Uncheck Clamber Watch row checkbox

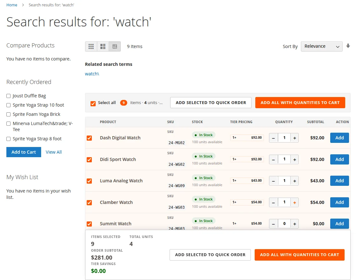89,202
